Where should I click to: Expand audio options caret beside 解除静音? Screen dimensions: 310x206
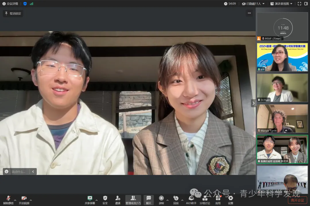[x=15, y=200]
